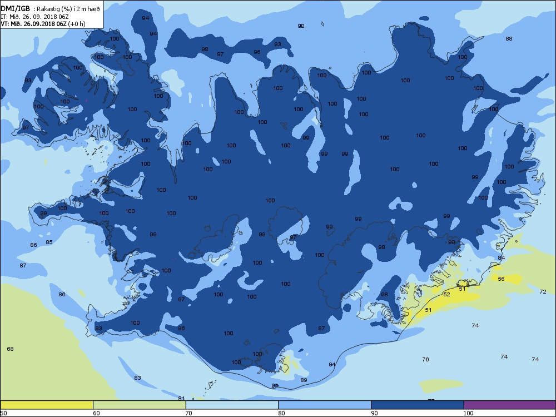Click the 'VT: Mið. 26.09.2018 06Z (+0 h)' line
The image size is (556, 417).
click(x=43, y=24)
